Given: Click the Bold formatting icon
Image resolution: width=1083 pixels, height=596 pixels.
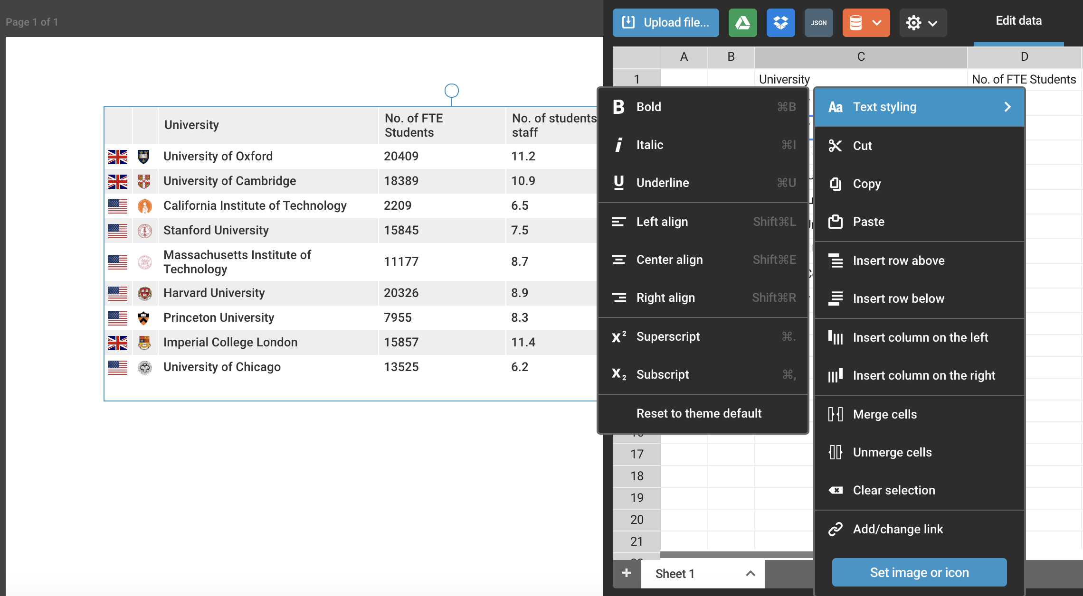Looking at the screenshot, I should click(619, 106).
